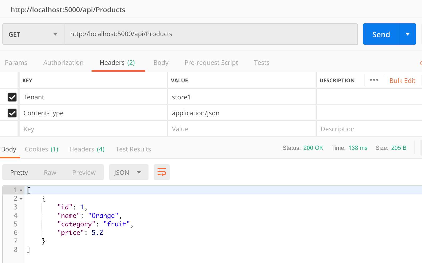Switch to the Authorization tab
The image size is (422, 263).
pyautogui.click(x=63, y=63)
